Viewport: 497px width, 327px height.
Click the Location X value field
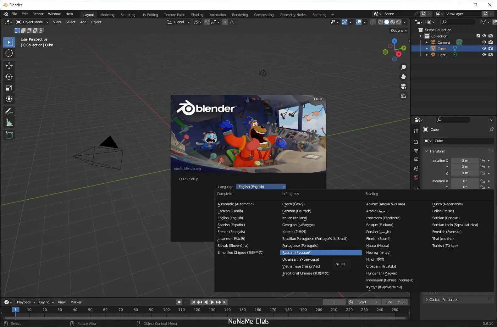(x=465, y=161)
